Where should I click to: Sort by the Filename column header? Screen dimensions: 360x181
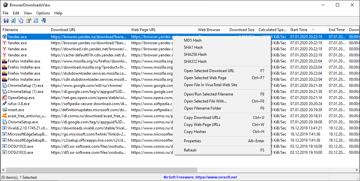[24, 30]
